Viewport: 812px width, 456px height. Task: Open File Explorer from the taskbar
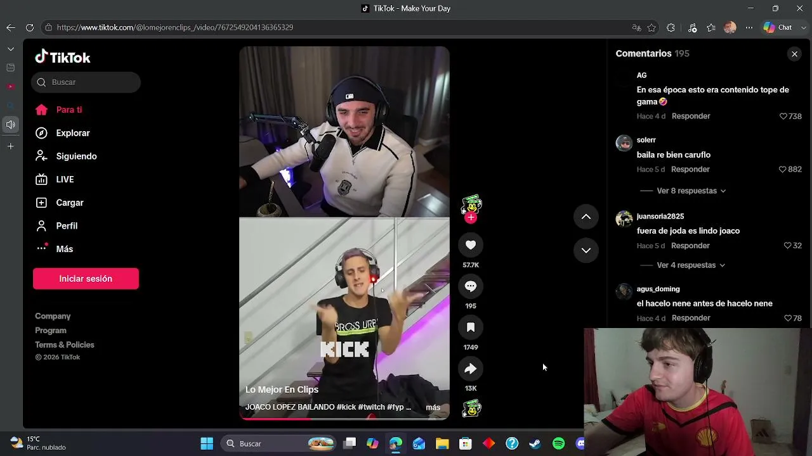click(x=442, y=443)
